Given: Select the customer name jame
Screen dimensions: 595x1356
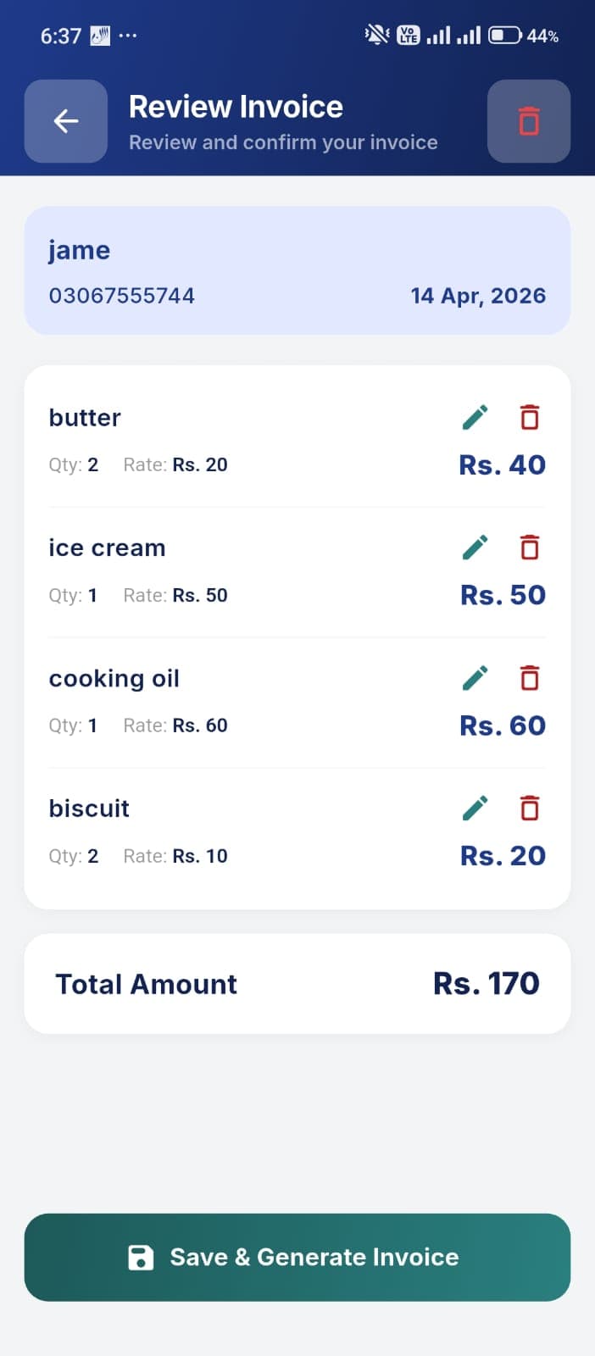Looking at the screenshot, I should [79, 250].
